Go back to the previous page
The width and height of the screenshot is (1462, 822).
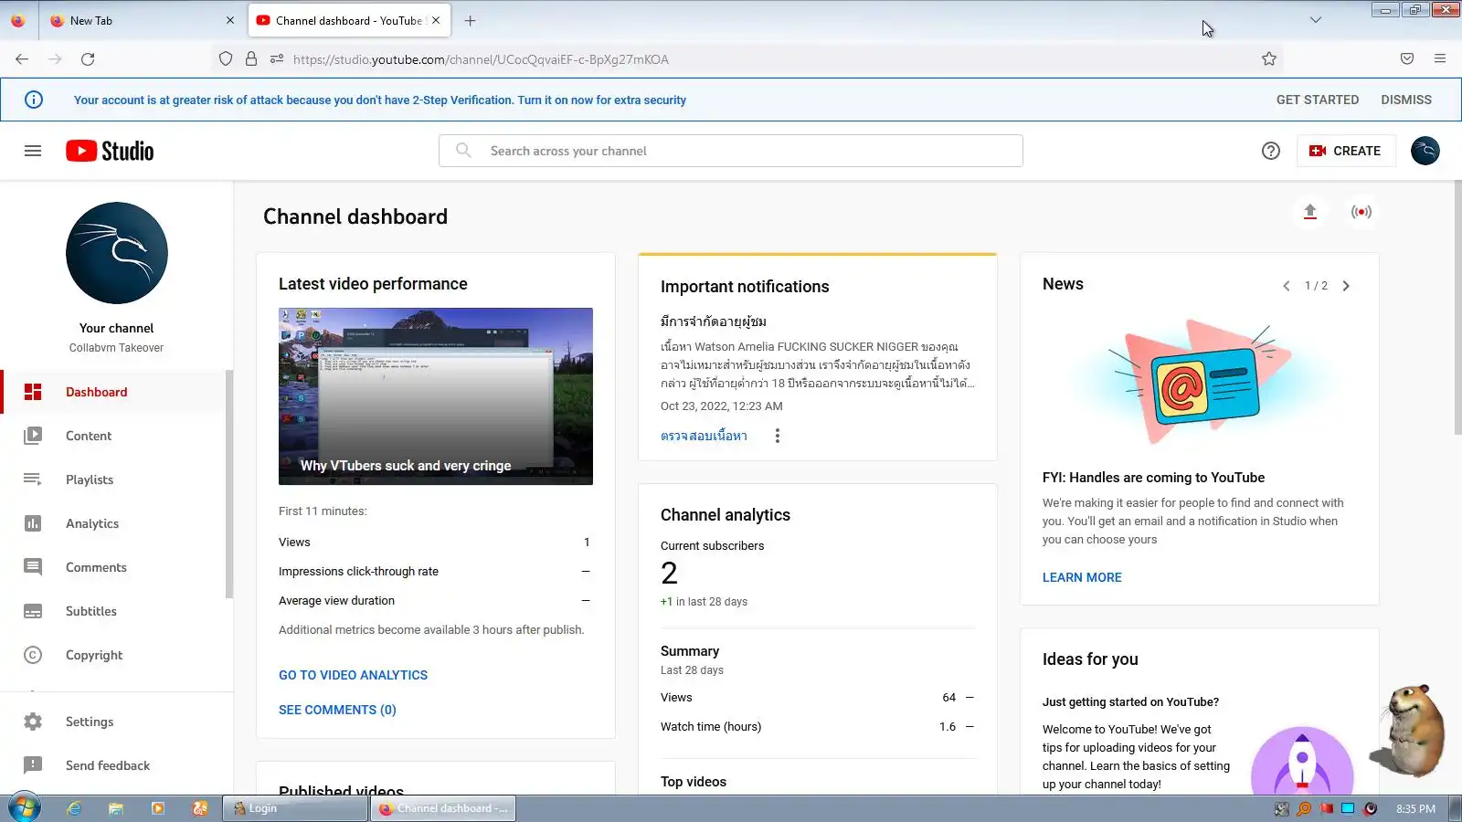point(22,59)
